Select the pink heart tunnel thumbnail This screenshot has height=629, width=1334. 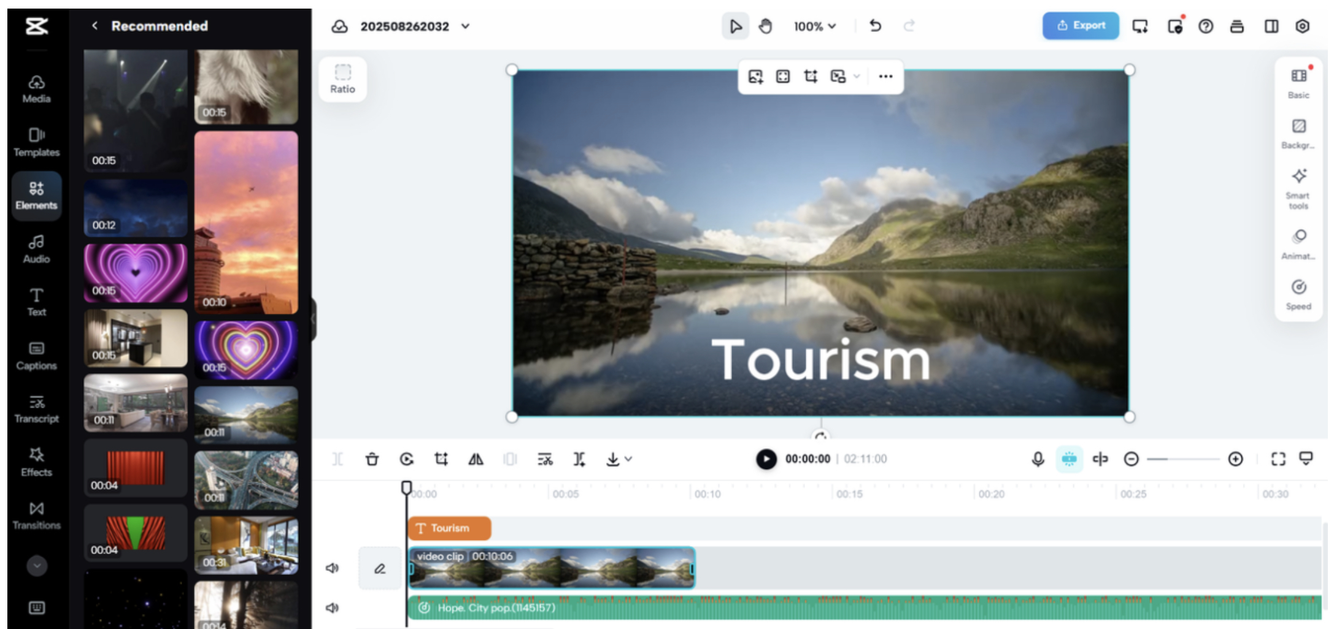coord(136,273)
